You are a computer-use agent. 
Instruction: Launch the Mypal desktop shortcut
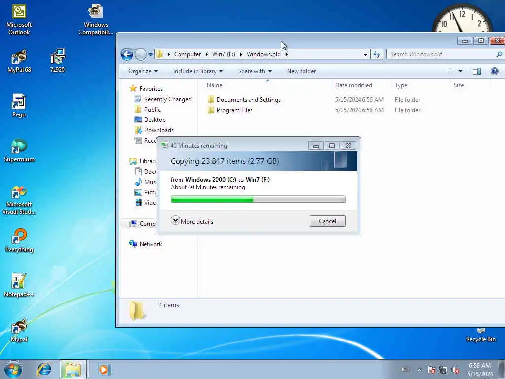tap(19, 331)
